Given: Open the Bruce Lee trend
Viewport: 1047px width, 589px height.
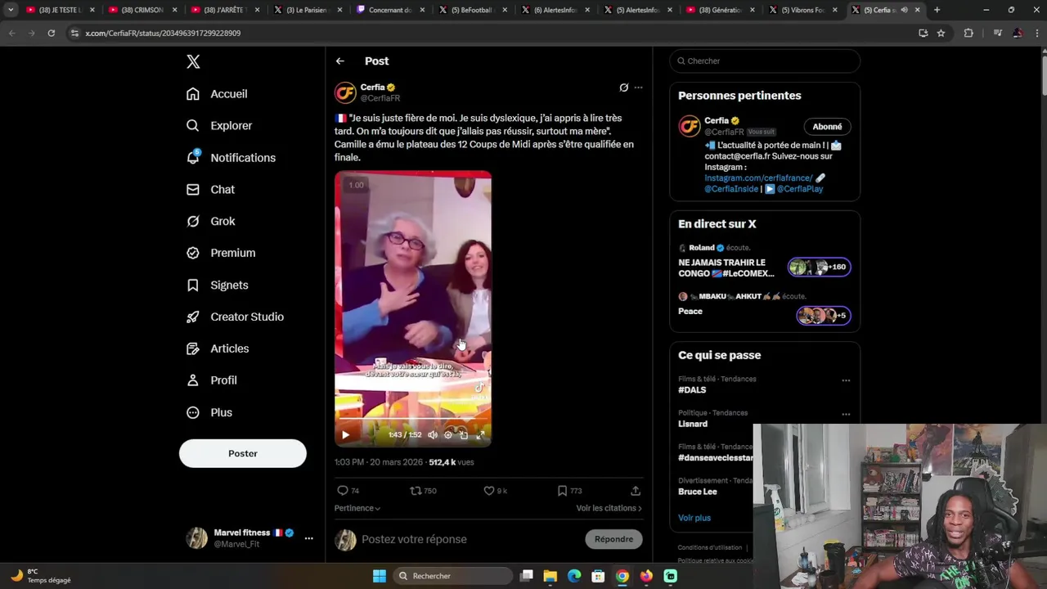Looking at the screenshot, I should tap(698, 492).
